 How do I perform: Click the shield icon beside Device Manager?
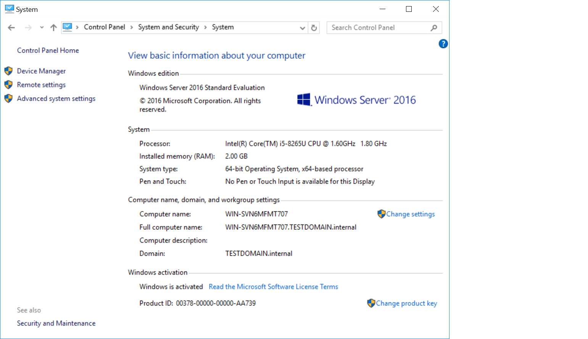click(8, 71)
